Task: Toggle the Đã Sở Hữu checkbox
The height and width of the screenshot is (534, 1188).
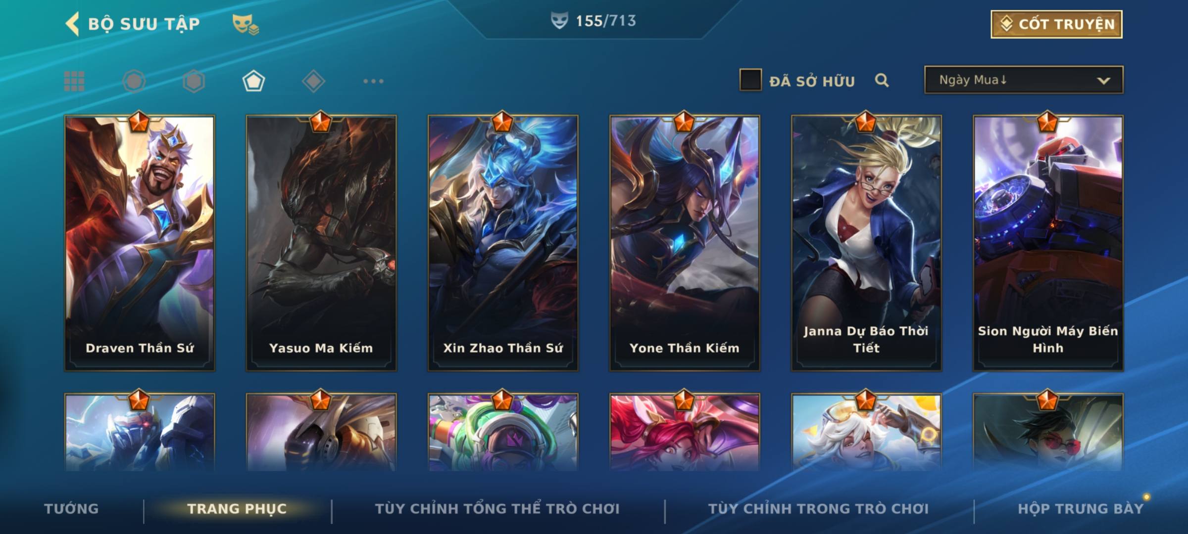Action: pyautogui.click(x=750, y=80)
